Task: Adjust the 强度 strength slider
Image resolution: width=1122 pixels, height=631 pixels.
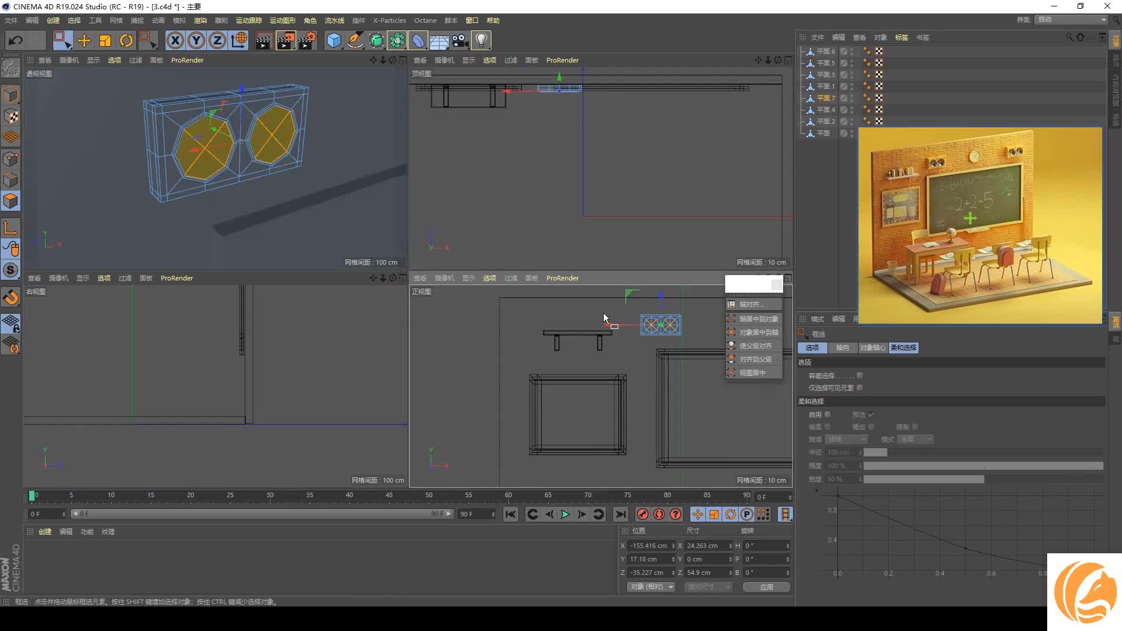Action: pos(983,466)
